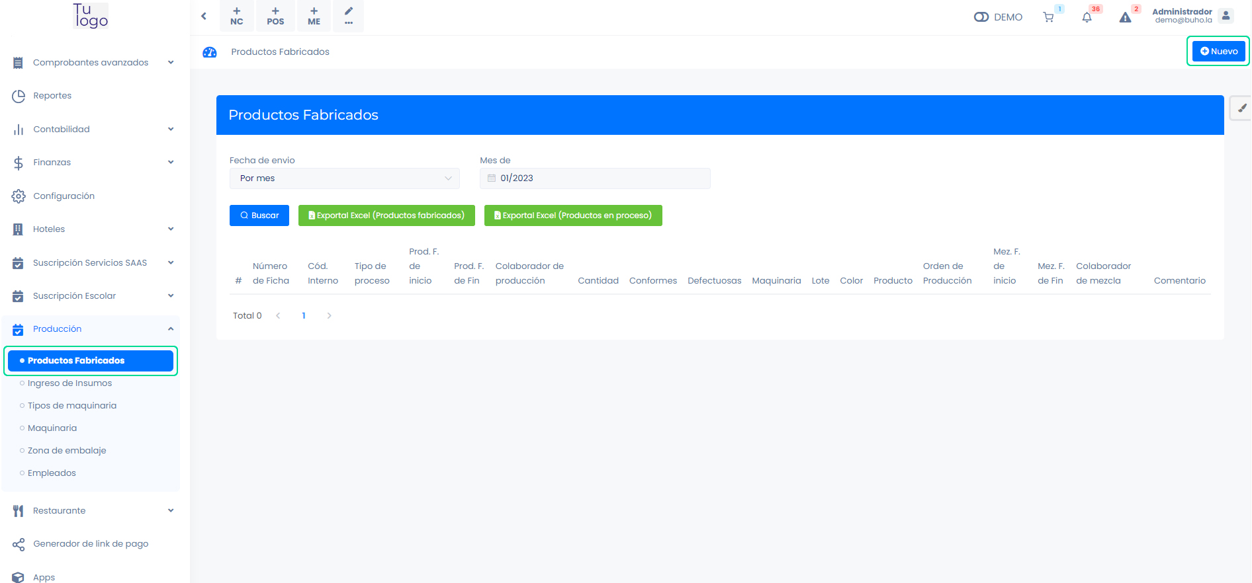Click the dashboard gauge icon in breadcrumb
The width and height of the screenshot is (1252, 583).
point(210,52)
